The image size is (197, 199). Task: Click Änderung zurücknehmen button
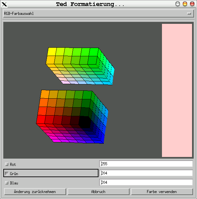[x=35, y=192]
